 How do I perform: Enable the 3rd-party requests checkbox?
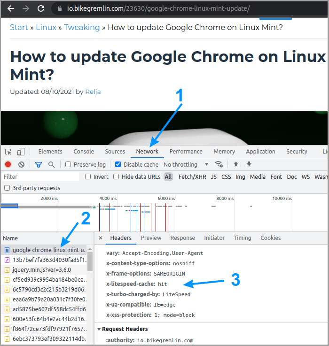[x=8, y=188]
